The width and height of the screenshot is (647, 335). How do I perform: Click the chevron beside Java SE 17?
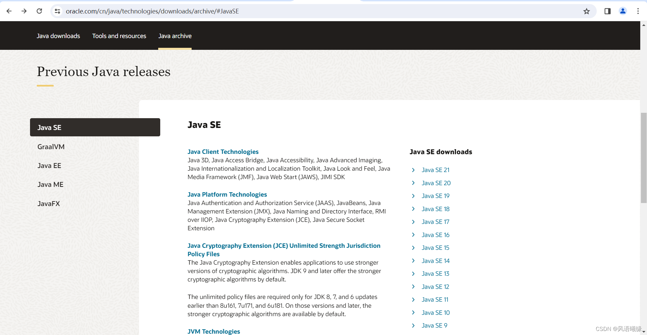413,222
